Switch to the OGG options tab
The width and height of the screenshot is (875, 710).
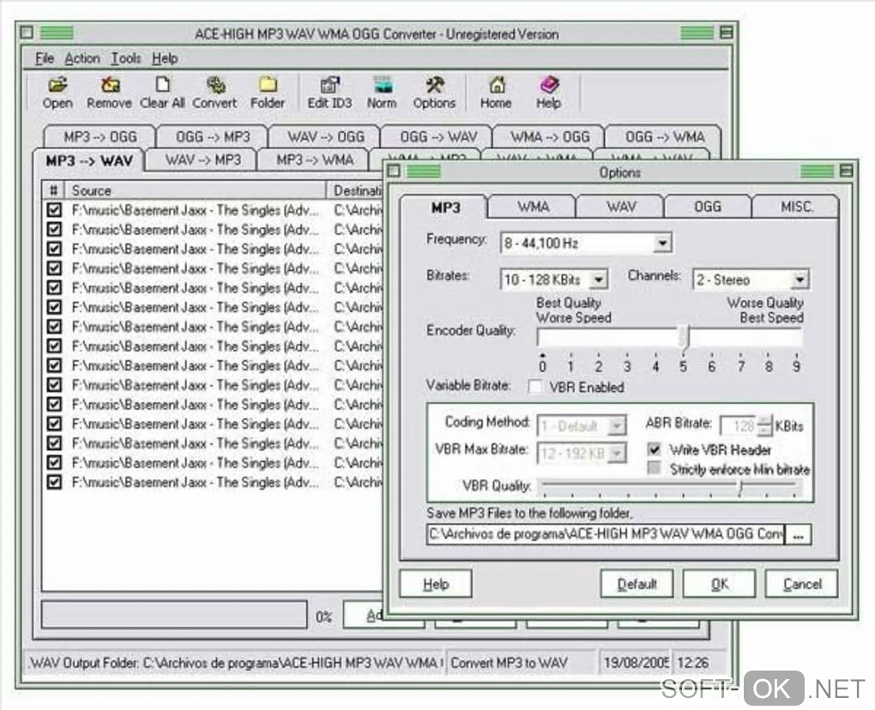tap(708, 207)
